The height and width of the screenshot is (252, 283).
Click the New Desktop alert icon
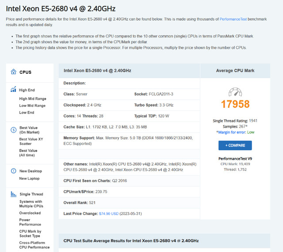14,171
